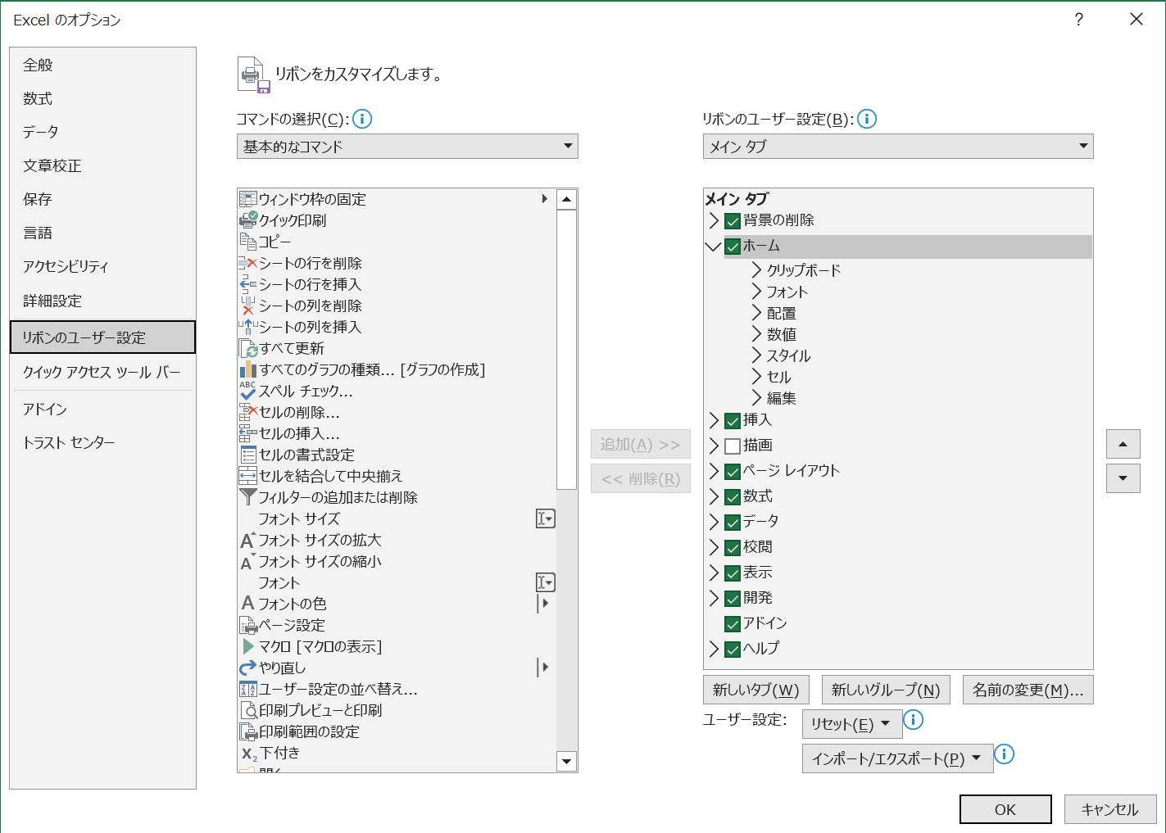Select the スペル チェック command icon
1166x833 pixels.
click(248, 391)
